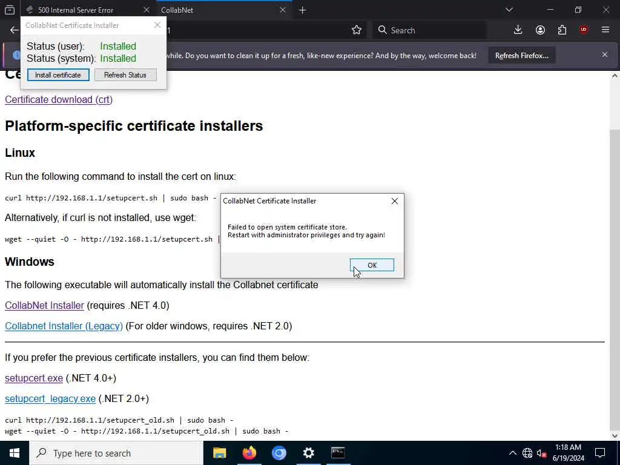The height and width of the screenshot is (465, 620).
Task: Click the Windows section heading
Action: coord(30,262)
